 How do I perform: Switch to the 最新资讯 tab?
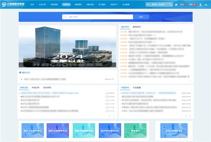[x=125, y=27]
